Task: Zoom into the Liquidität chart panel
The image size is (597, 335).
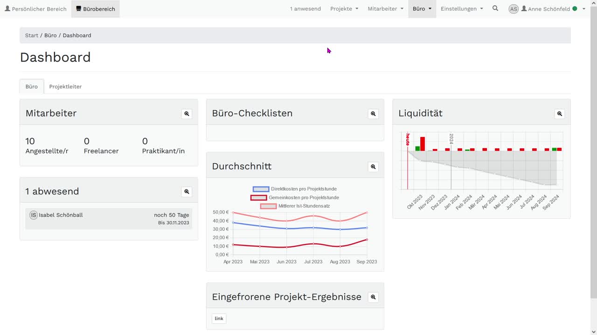Action: pos(560,114)
